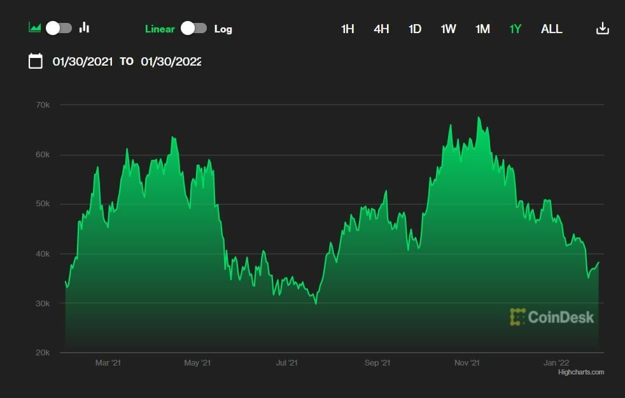Toggle the Linear/Log scale switch
Image resolution: width=625 pixels, height=398 pixels.
tap(193, 28)
